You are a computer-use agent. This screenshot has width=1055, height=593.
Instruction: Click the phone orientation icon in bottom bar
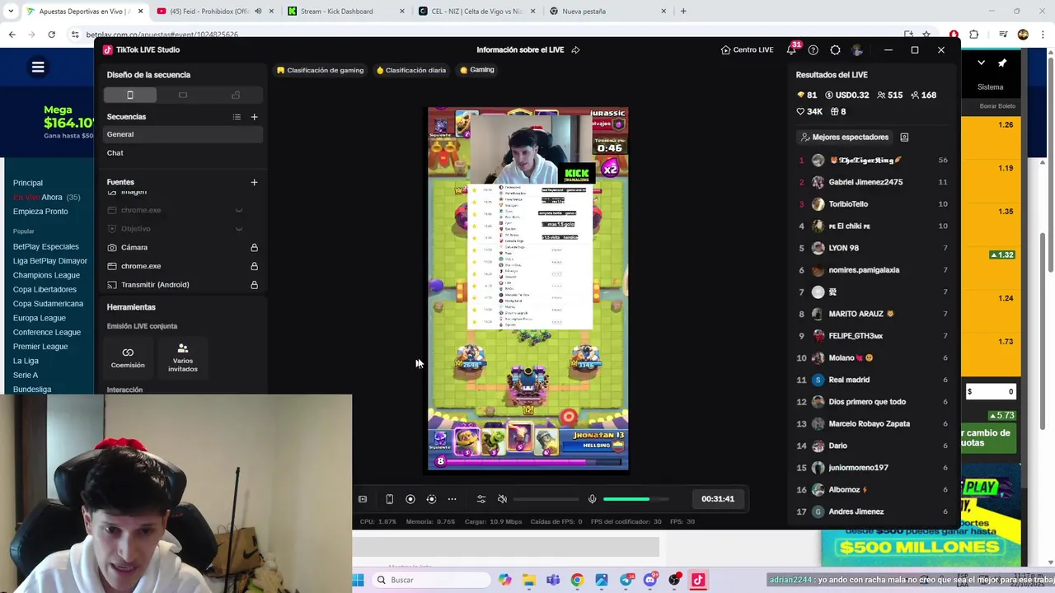point(389,499)
